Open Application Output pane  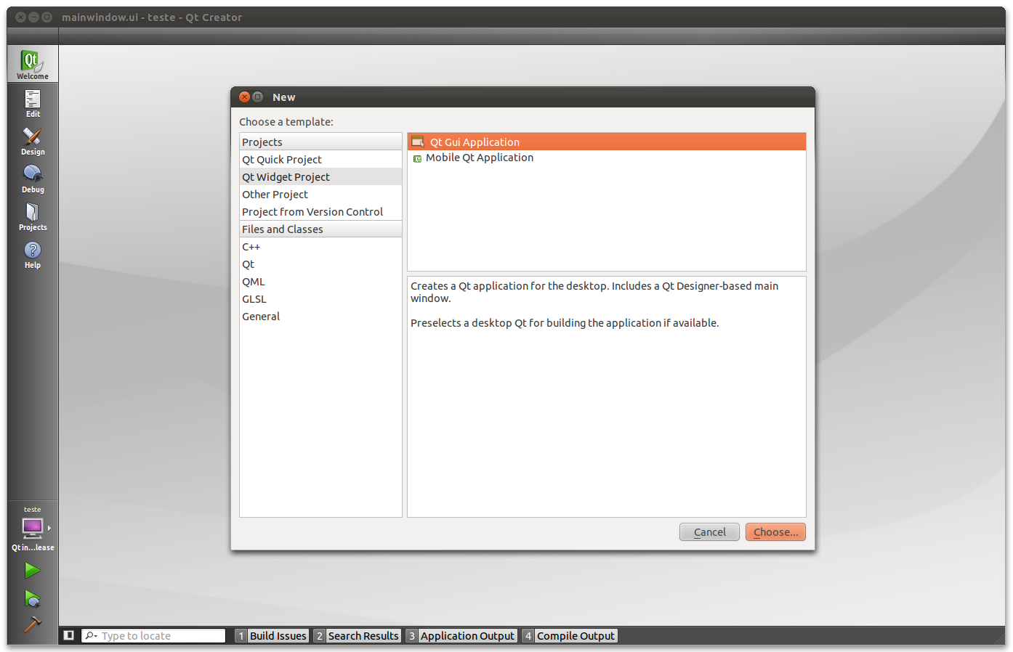pos(461,636)
